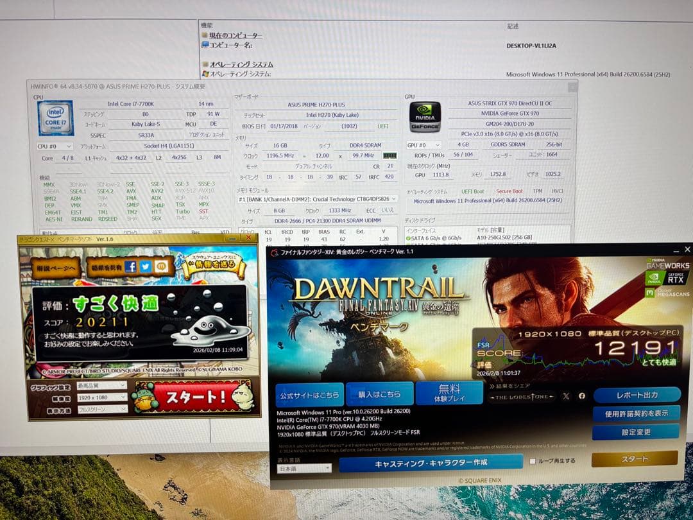Click the スタート button in FFXIV benchmark
This screenshot has height=520, width=693.
635,459
